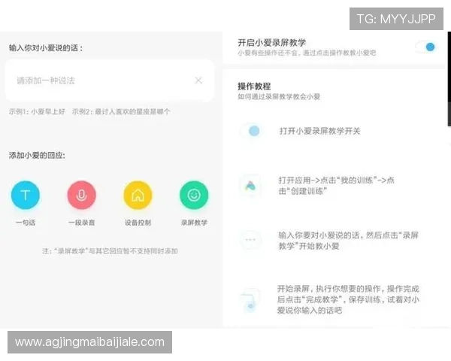Image resolution: width=451 pixels, height=361 pixels.
Task: Click the 开启小爱录屏教学 title text
Action: pyautogui.click(x=271, y=43)
